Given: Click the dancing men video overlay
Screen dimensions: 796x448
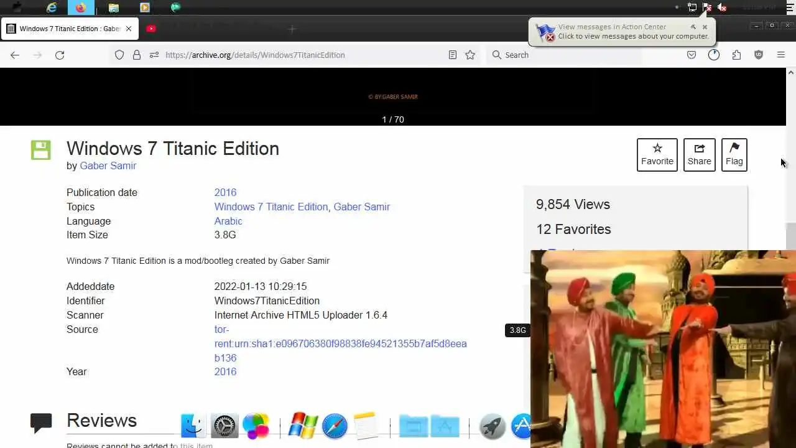Looking at the screenshot, I should point(663,349).
